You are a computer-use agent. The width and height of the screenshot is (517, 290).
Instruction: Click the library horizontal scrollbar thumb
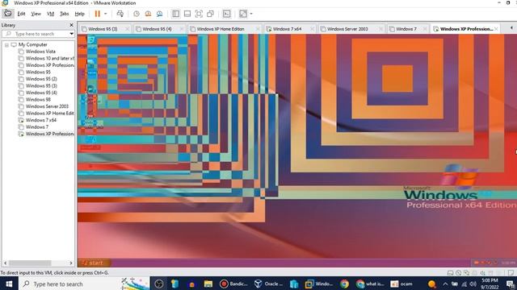coord(30,263)
